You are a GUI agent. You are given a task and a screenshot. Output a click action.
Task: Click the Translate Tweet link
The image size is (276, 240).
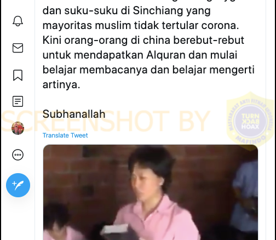[65, 135]
